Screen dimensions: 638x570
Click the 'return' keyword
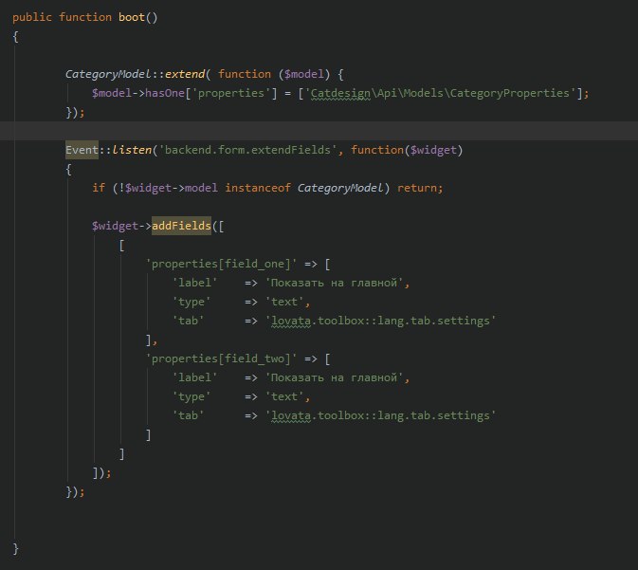pyautogui.click(x=417, y=188)
